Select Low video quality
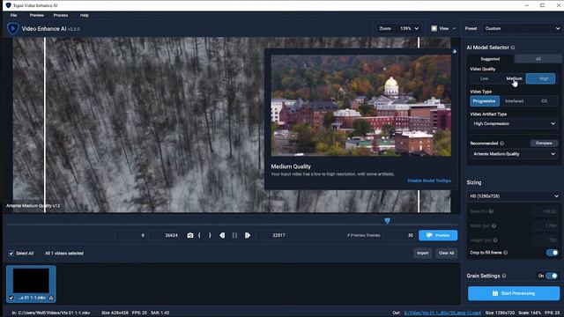The width and height of the screenshot is (564, 317). click(484, 78)
